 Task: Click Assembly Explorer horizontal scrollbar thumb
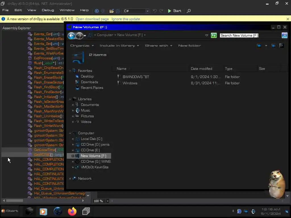(x=15, y=201)
